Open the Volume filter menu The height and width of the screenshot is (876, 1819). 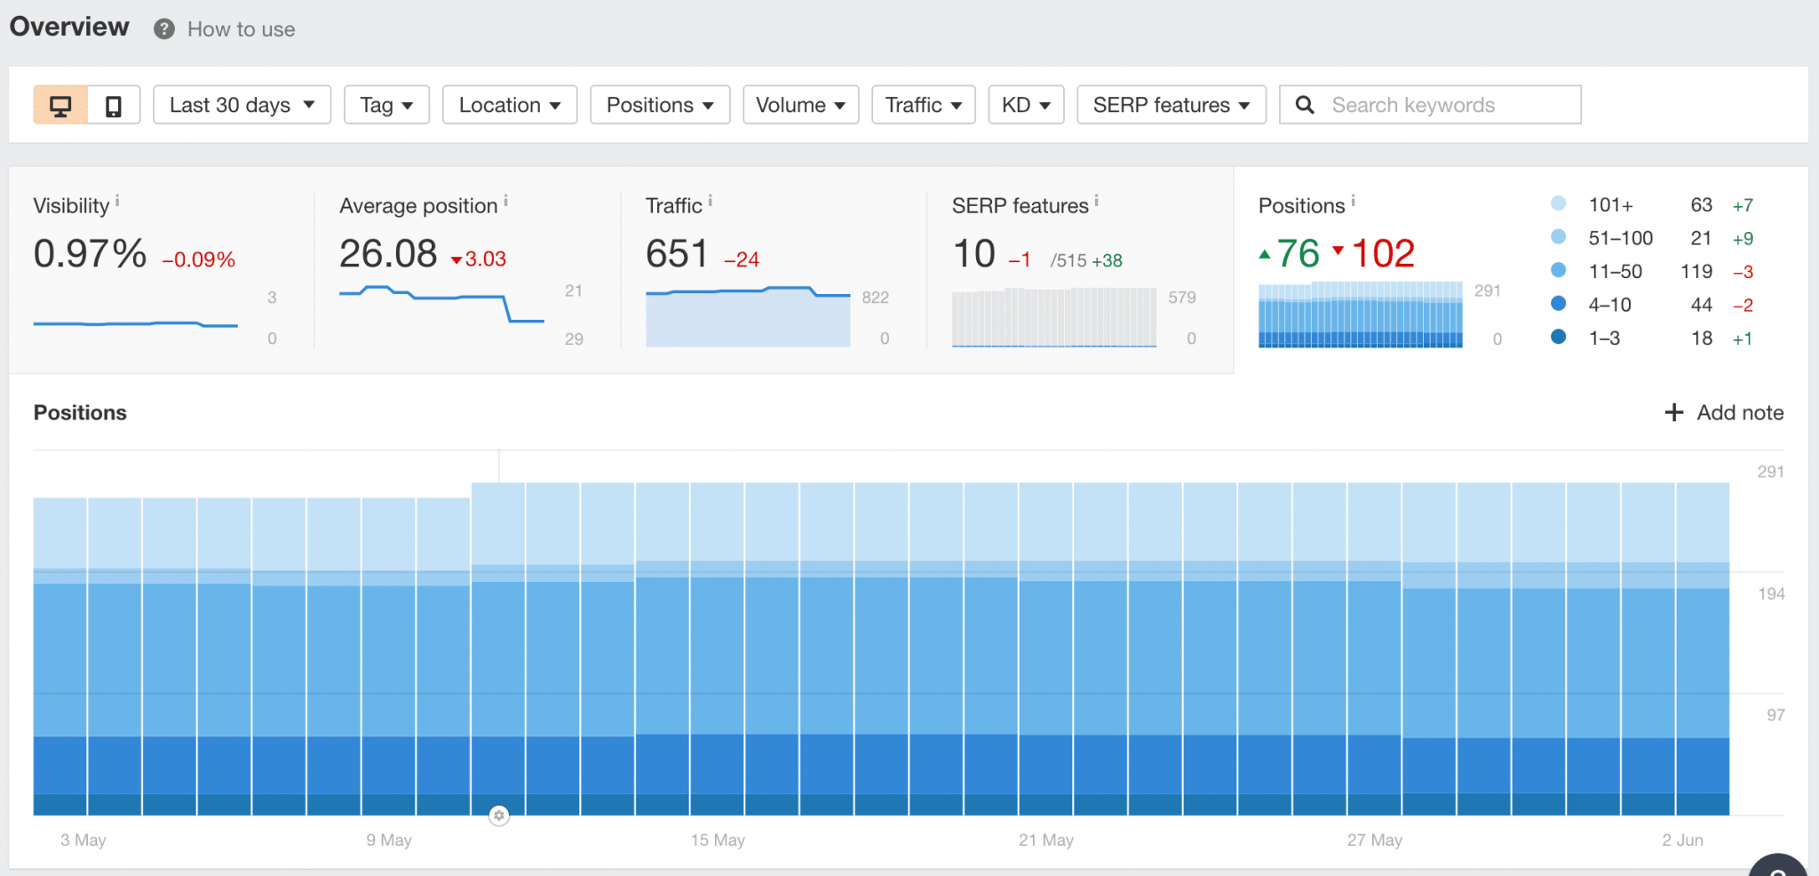(799, 104)
